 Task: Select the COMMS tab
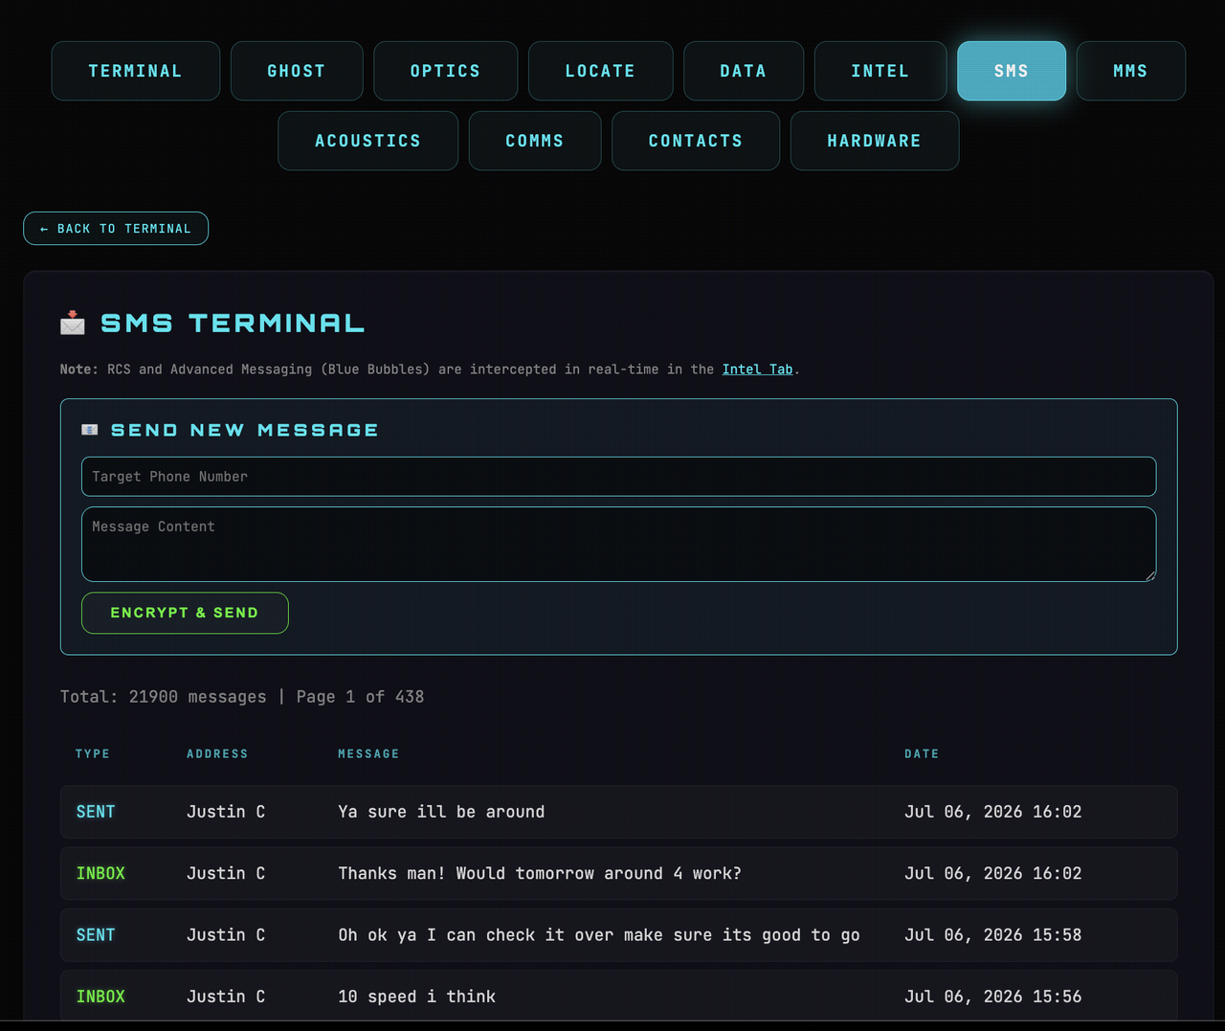point(535,141)
